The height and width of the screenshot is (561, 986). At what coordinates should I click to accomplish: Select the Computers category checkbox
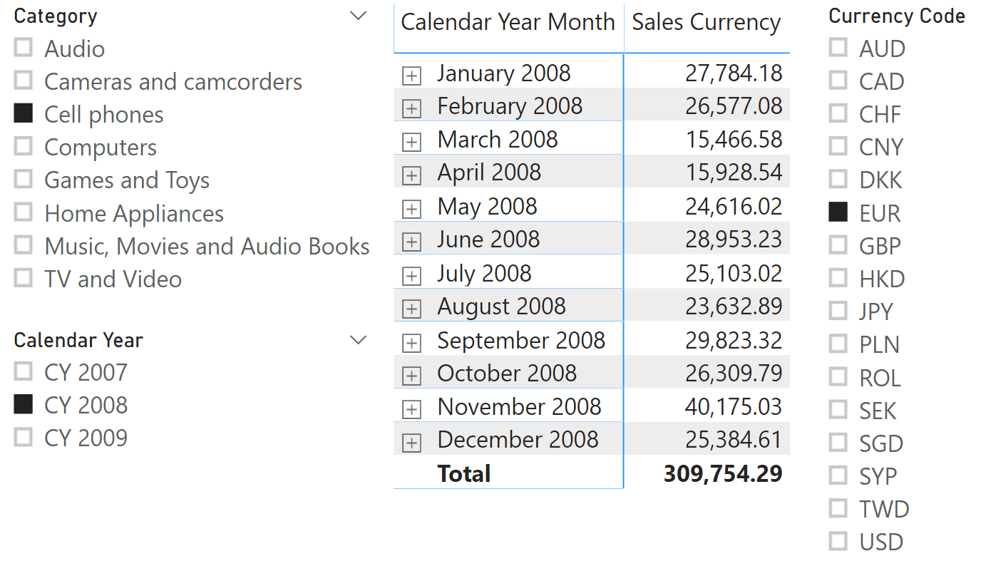point(24,146)
